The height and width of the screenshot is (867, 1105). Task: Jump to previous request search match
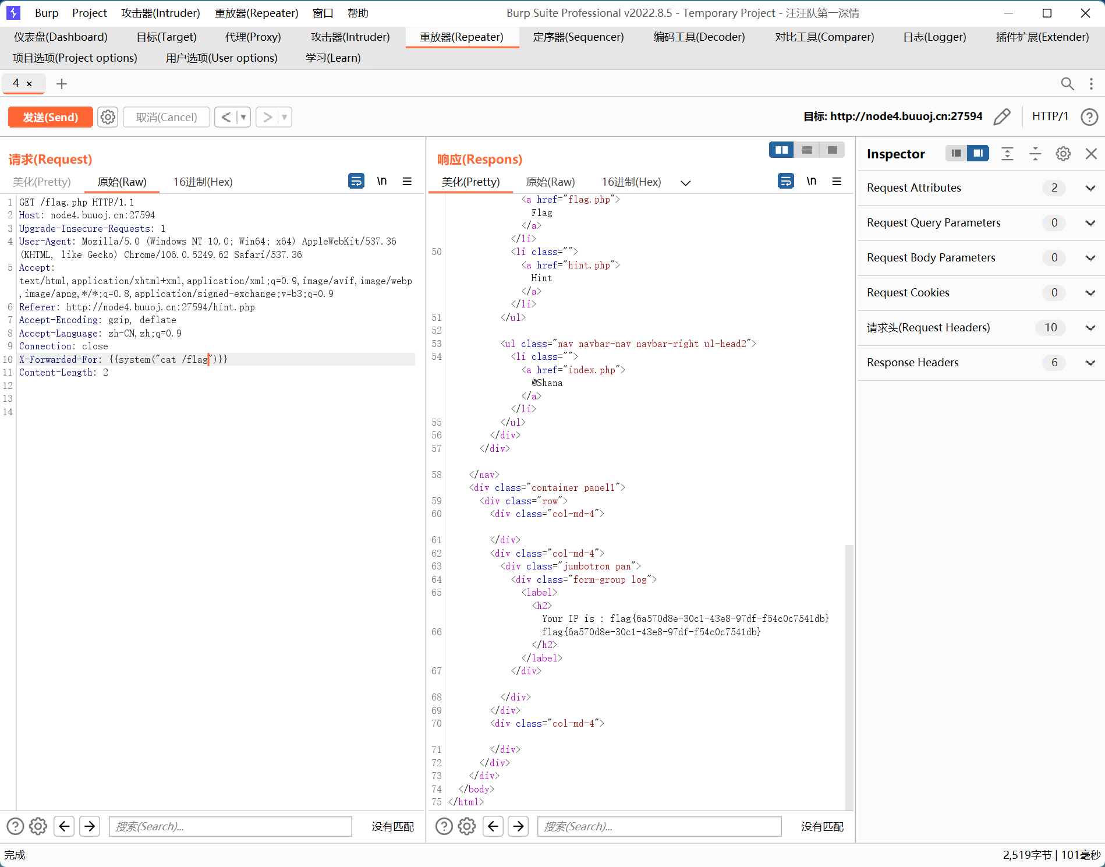click(64, 826)
